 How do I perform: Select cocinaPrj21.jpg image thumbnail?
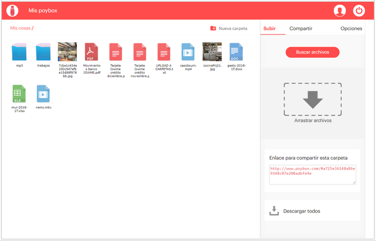[212, 52]
